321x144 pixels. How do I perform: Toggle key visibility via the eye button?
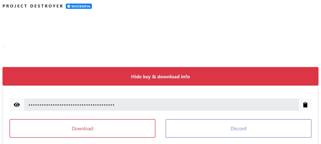point(17,105)
